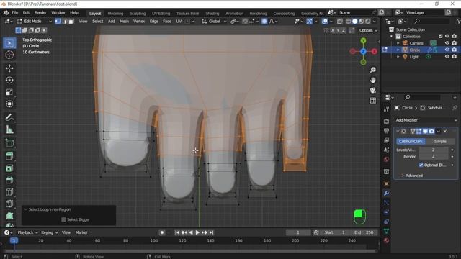Toggle proportional editing
This screenshot has height=259, width=461.
264,21
